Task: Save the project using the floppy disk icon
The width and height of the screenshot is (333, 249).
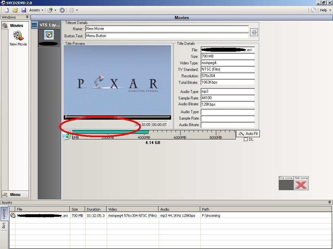Action: pos(23,10)
